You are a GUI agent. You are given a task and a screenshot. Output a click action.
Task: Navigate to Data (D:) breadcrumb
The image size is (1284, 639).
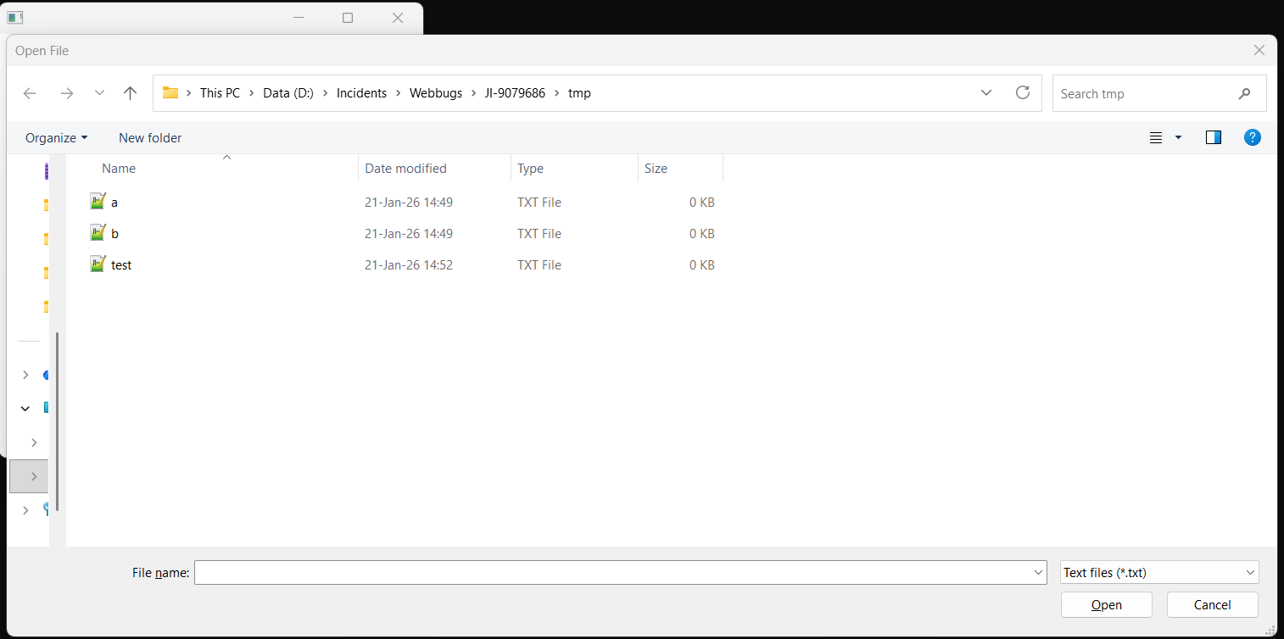[x=288, y=93]
